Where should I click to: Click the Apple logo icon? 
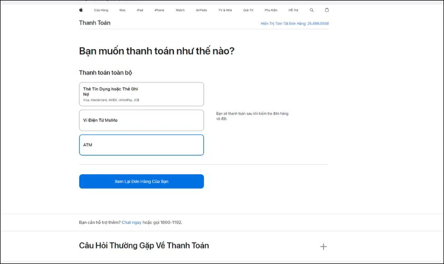coord(81,10)
